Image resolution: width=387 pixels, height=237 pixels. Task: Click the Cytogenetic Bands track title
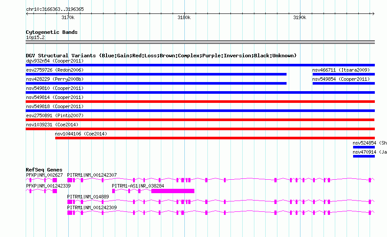tap(52, 32)
